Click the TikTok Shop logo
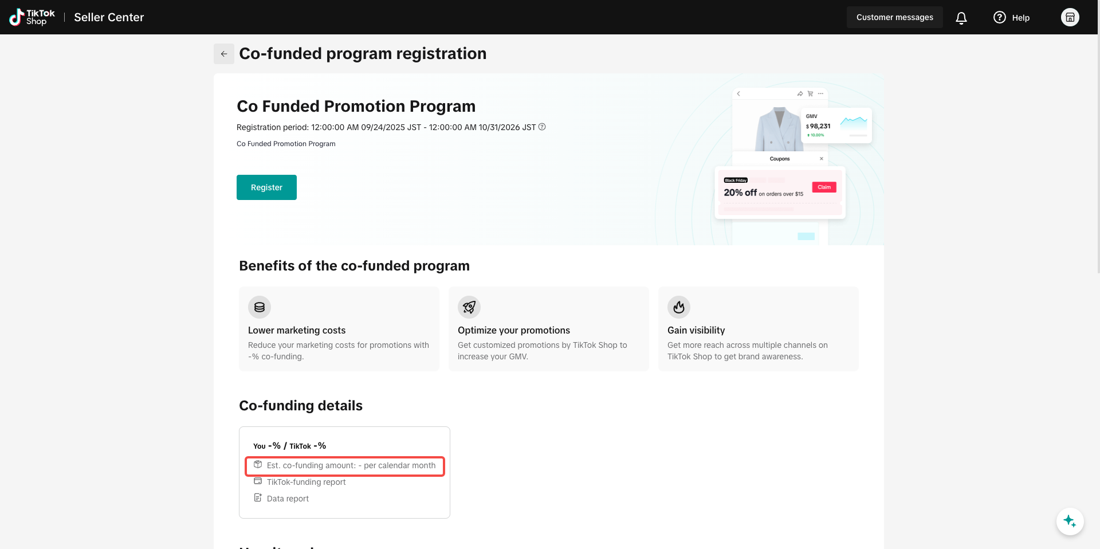Image resolution: width=1100 pixels, height=549 pixels. (x=32, y=17)
